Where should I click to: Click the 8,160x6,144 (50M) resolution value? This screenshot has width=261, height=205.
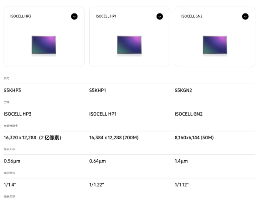pos(194,138)
